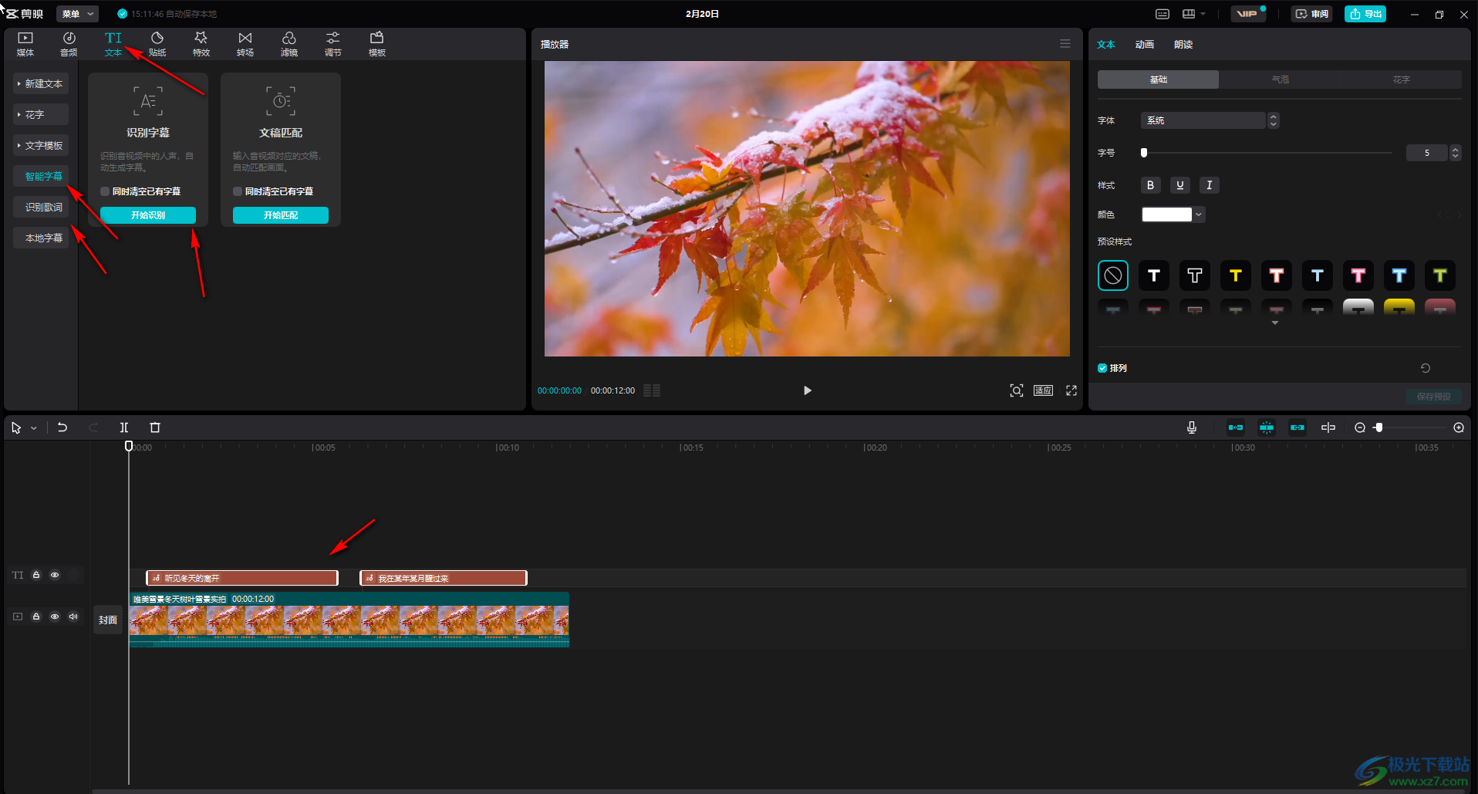Viewport: 1478px width, 794px height.
Task: Toggle preview axis icon in timeline
Action: click(1328, 427)
